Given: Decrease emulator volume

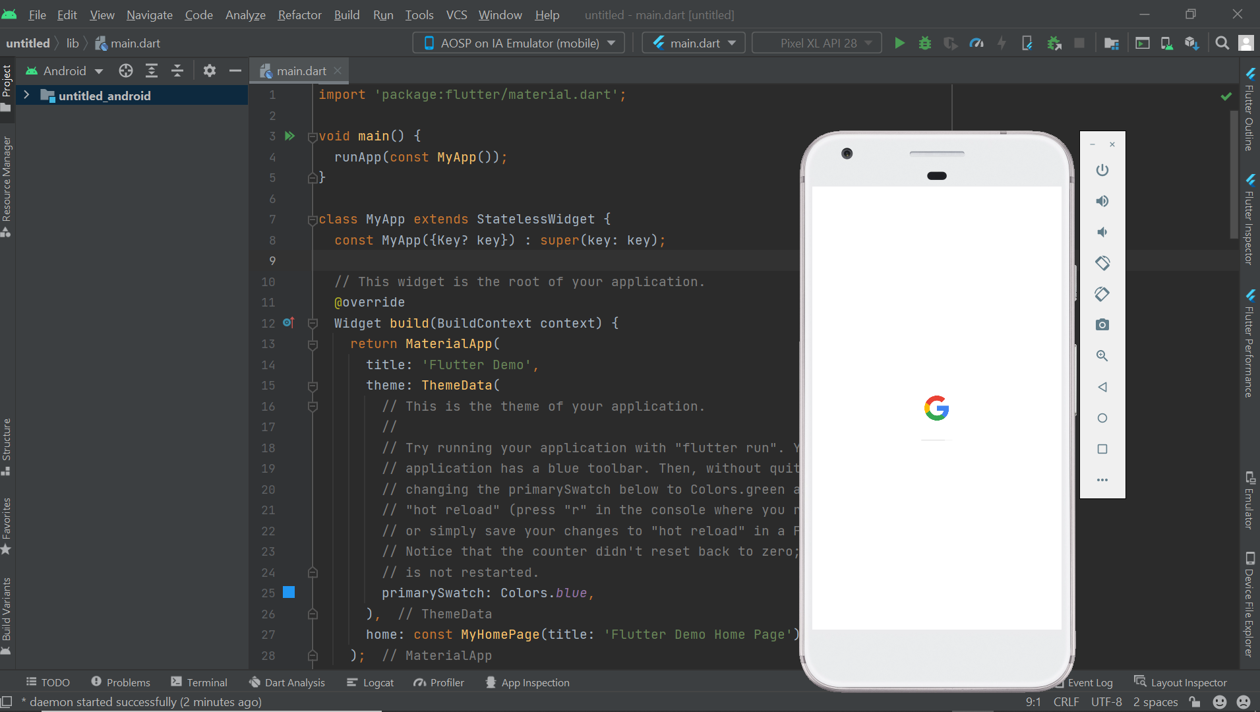Looking at the screenshot, I should (x=1102, y=232).
